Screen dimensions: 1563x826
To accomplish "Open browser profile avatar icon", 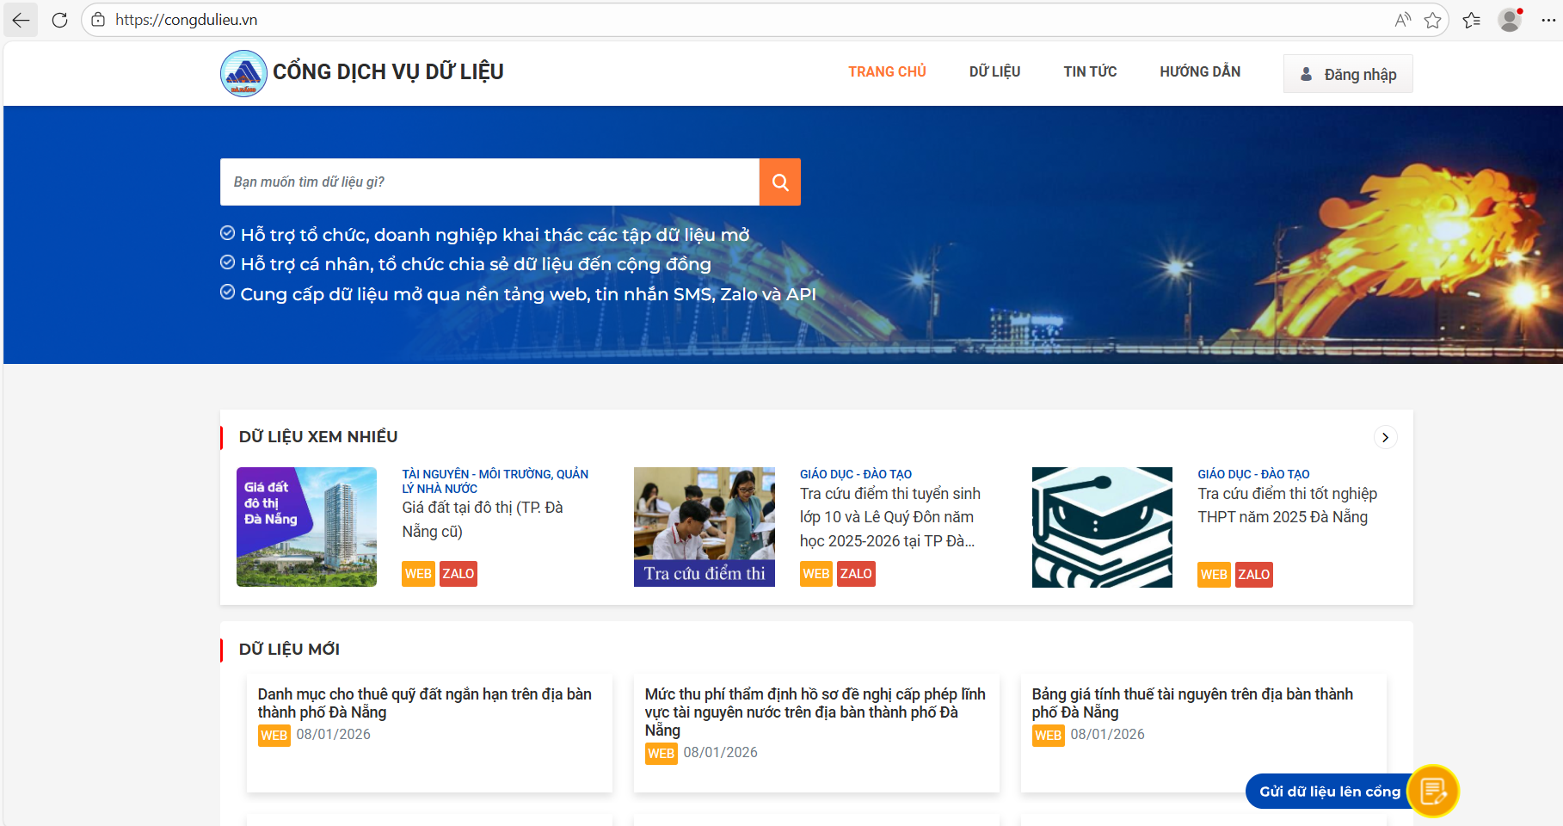I will pos(1509,20).
